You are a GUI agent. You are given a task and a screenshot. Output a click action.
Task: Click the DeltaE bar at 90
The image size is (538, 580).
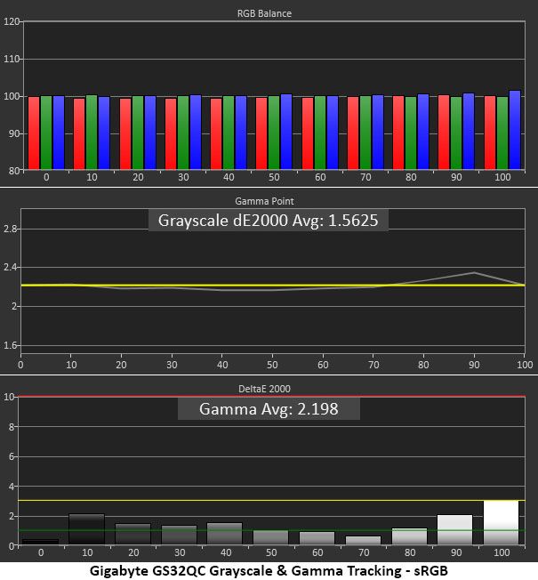point(454,529)
